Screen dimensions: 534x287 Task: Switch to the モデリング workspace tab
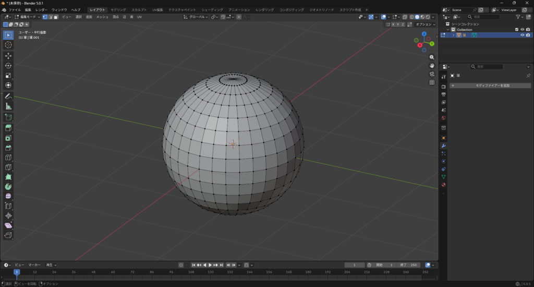tap(118, 10)
